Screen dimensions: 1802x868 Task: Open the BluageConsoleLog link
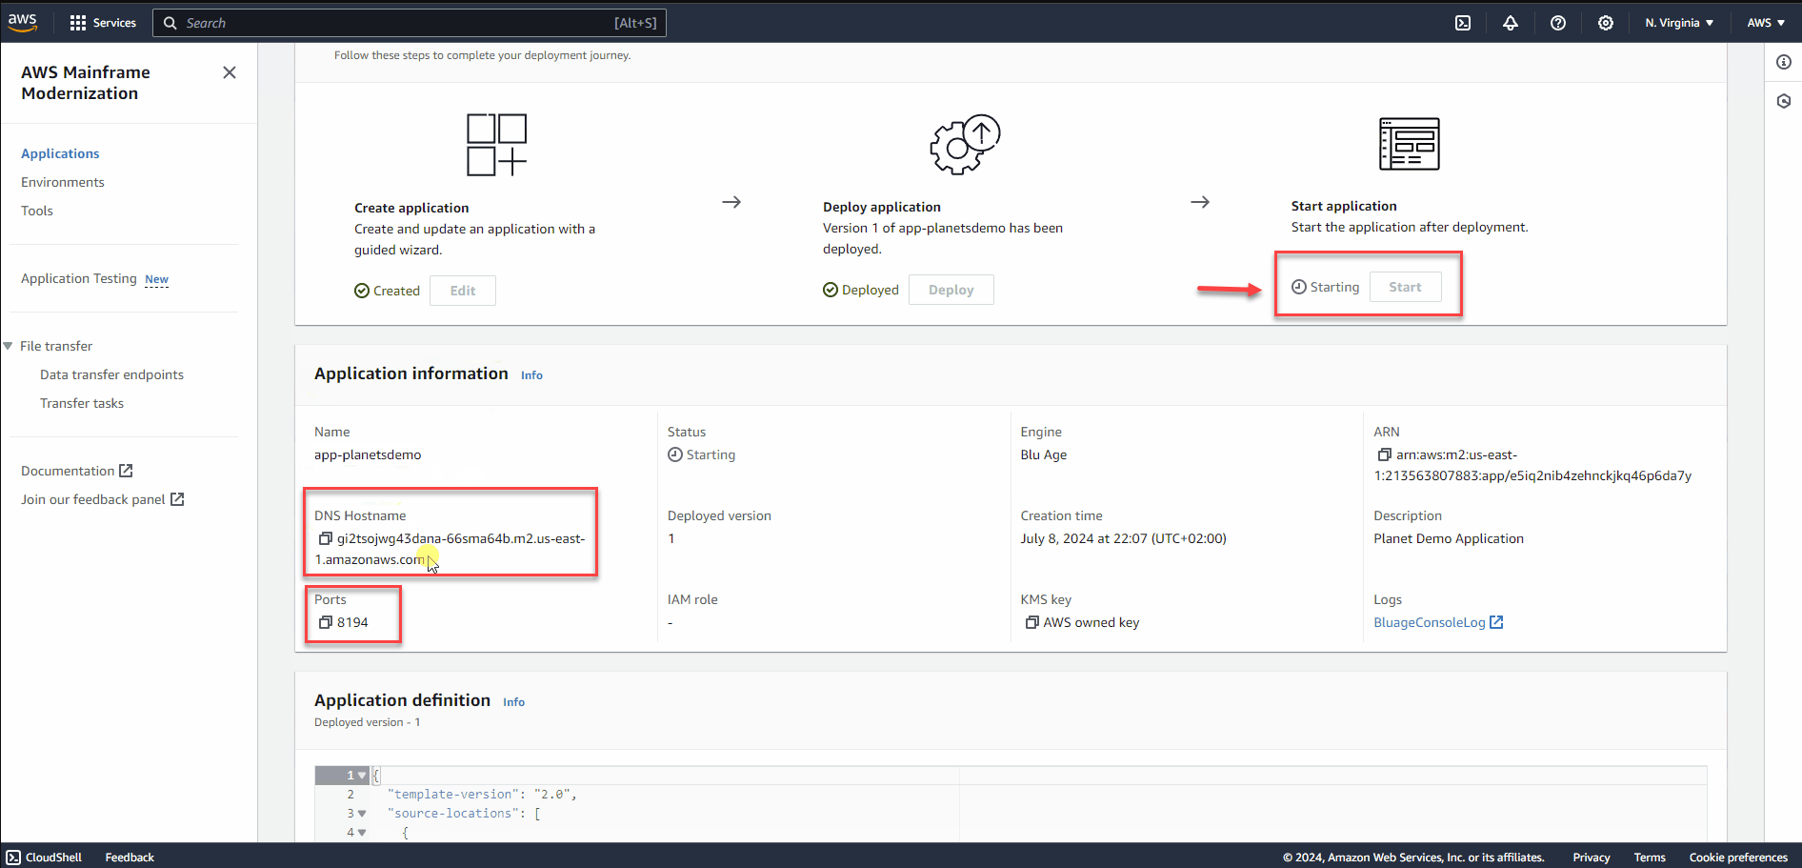coord(1429,623)
